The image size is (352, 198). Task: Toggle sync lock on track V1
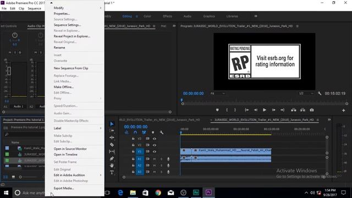tap(147, 152)
